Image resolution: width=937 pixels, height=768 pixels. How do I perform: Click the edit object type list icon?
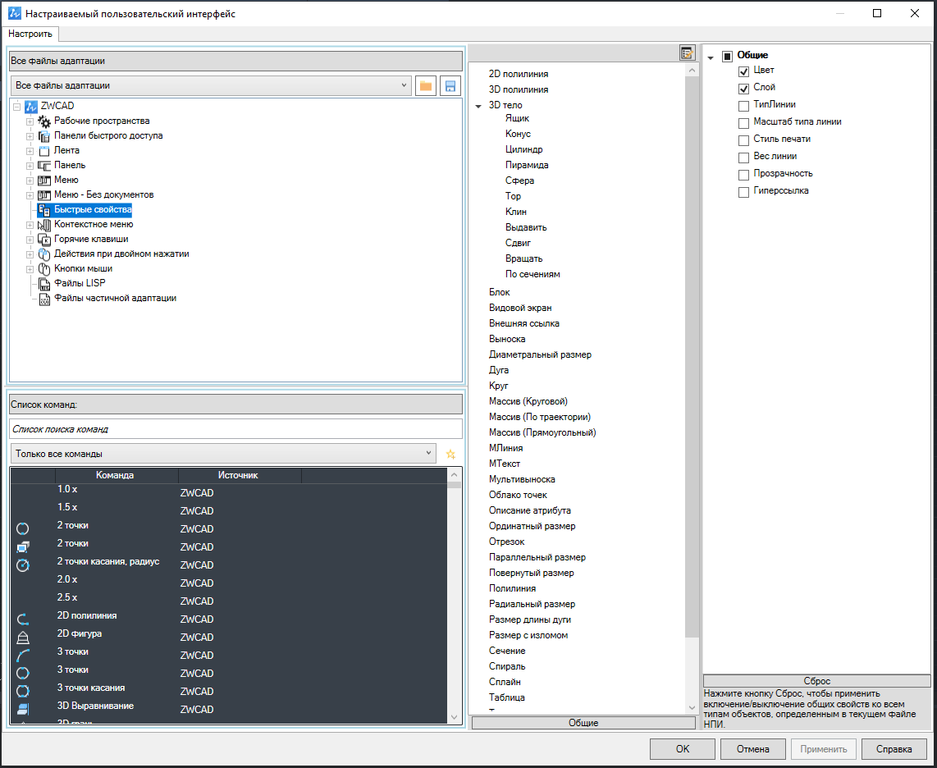coord(688,53)
